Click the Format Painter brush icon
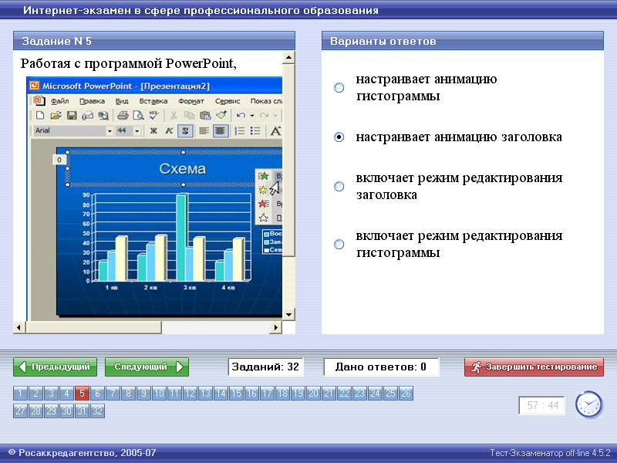The width and height of the screenshot is (617, 463). 221,115
